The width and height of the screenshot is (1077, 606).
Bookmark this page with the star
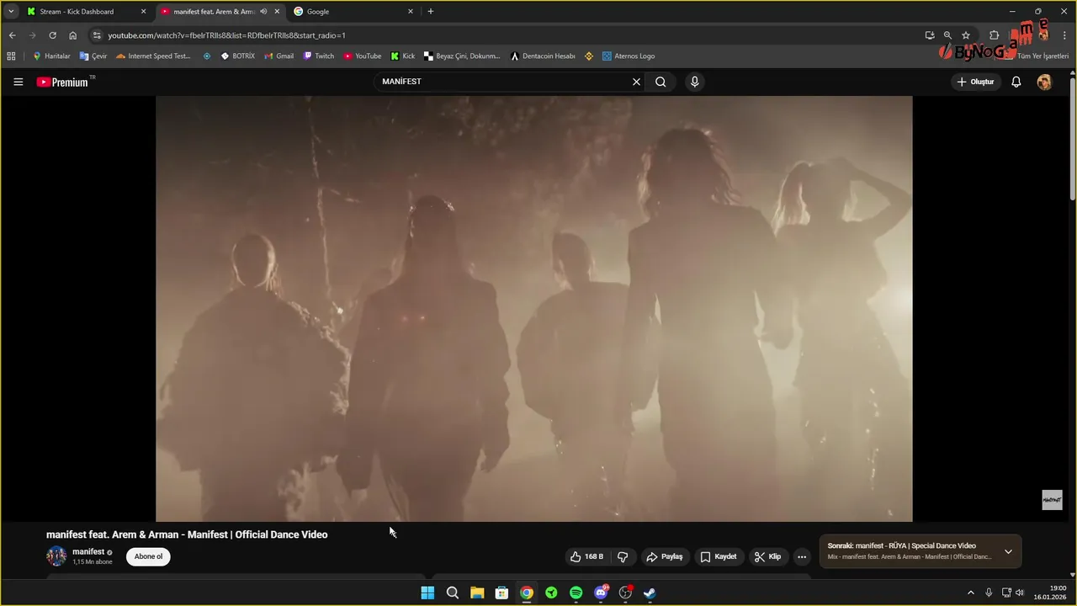966,35
